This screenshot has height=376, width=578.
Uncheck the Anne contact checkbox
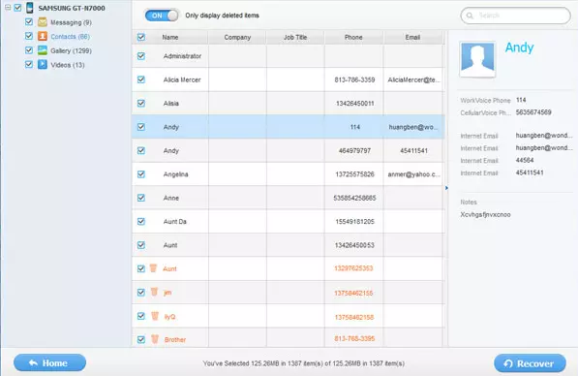tap(141, 198)
